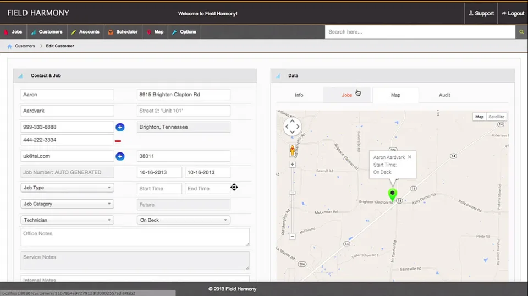Viewport: 528px width, 296px height.
Task: Click the Job Number AUTO GENERATED field
Action: tap(67, 172)
